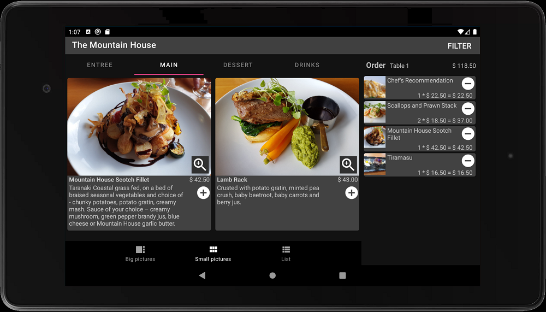The width and height of the screenshot is (546, 312).
Task: Go to the Dessert tab
Action: 238,65
